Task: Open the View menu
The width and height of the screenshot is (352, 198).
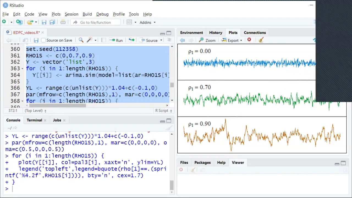Action: (x=43, y=14)
